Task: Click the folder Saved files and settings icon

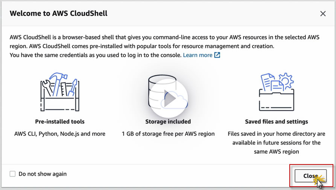Action: tap(276, 94)
